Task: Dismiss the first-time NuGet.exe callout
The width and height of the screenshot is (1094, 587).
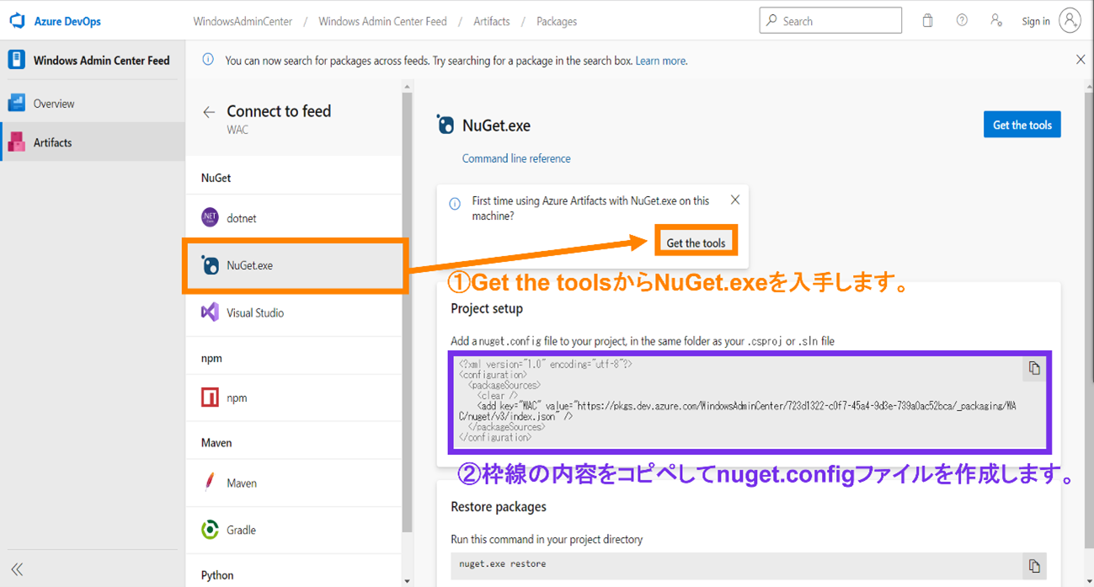Action: (x=735, y=200)
